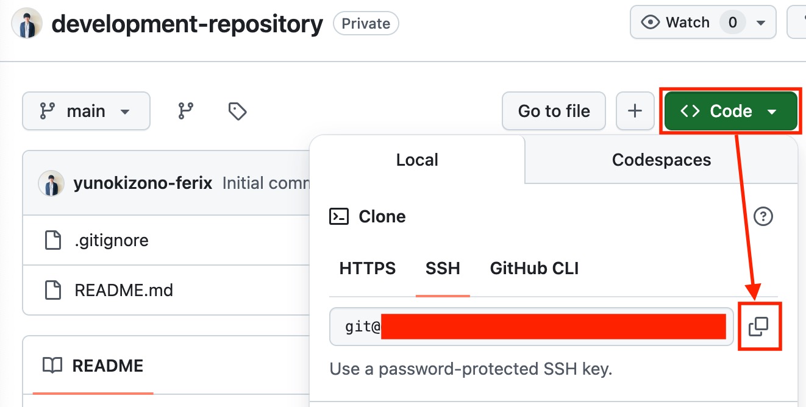Open the main branch selector dropdown
The height and width of the screenshot is (407, 806).
(86, 111)
